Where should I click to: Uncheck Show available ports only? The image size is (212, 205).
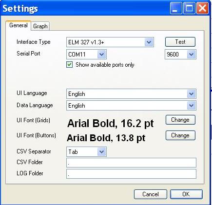70,65
